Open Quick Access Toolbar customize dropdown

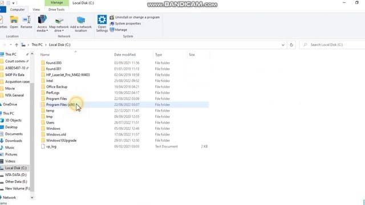(x=13, y=3)
